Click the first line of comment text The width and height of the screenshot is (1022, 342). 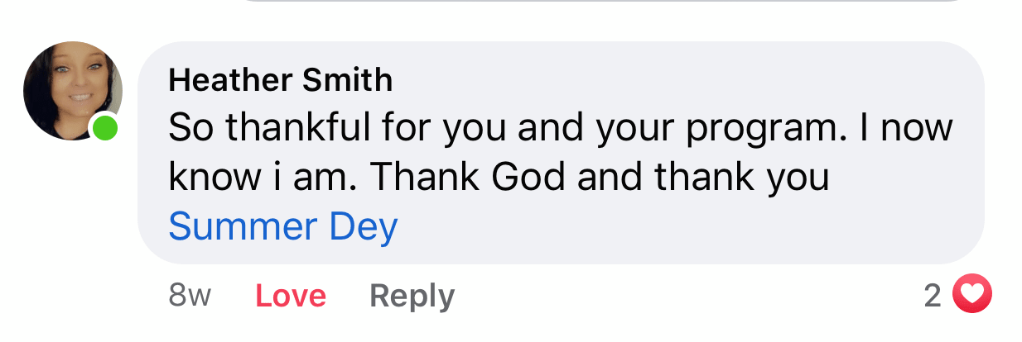(x=560, y=128)
